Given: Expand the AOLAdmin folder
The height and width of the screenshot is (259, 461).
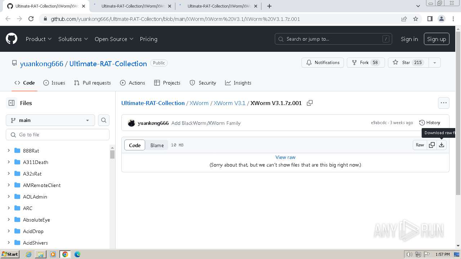Looking at the screenshot, I should click(x=9, y=197).
